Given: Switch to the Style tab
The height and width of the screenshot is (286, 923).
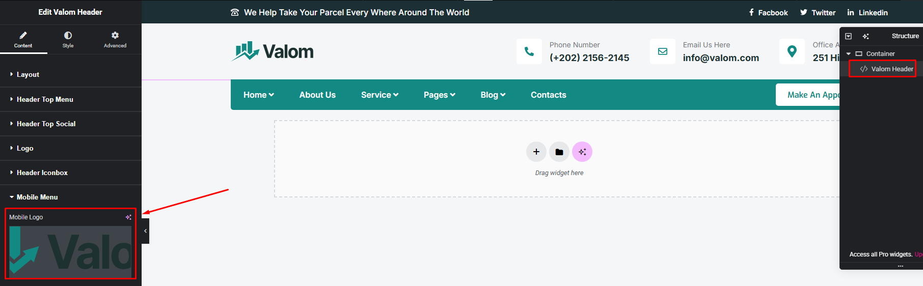Looking at the screenshot, I should tap(68, 39).
